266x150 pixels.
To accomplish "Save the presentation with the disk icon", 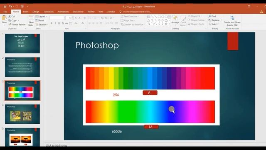I will click(5, 7).
